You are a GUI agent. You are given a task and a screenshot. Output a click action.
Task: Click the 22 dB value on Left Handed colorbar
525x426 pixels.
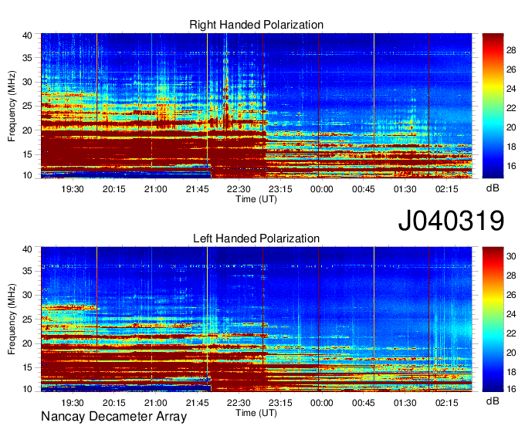pyautogui.click(x=511, y=333)
